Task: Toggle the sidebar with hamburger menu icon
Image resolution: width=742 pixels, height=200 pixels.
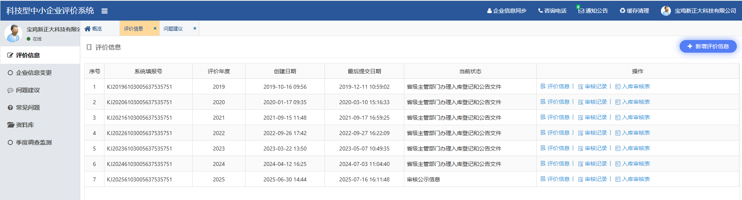Action: (x=104, y=11)
